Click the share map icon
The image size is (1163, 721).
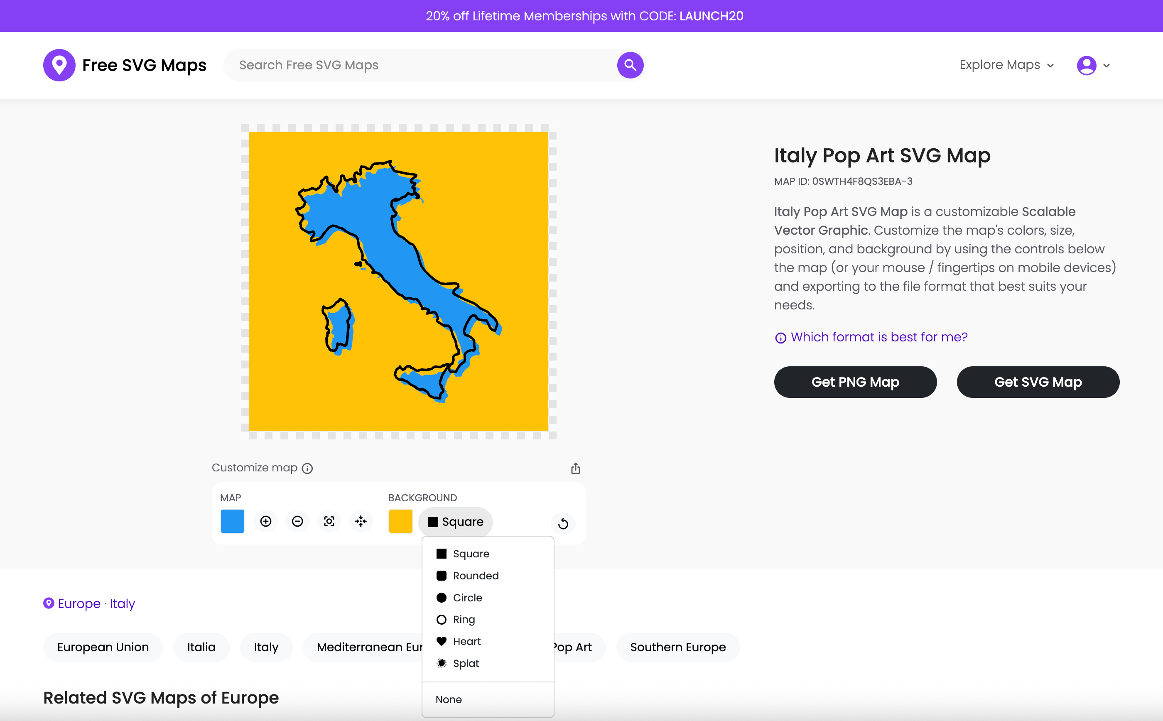click(x=575, y=468)
